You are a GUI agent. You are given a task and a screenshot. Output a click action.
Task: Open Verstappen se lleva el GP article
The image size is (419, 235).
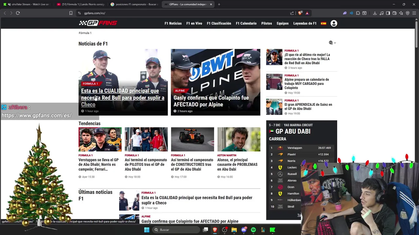point(99,164)
